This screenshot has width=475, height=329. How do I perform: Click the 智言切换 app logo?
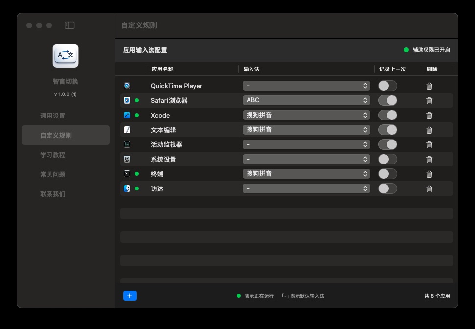[x=65, y=55]
